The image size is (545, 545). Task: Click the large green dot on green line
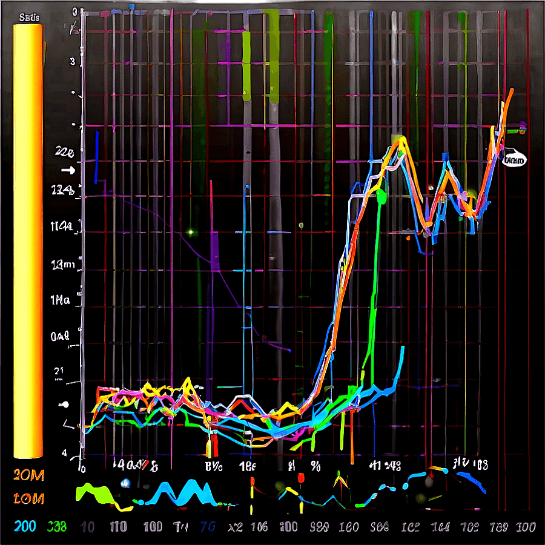coord(381,196)
